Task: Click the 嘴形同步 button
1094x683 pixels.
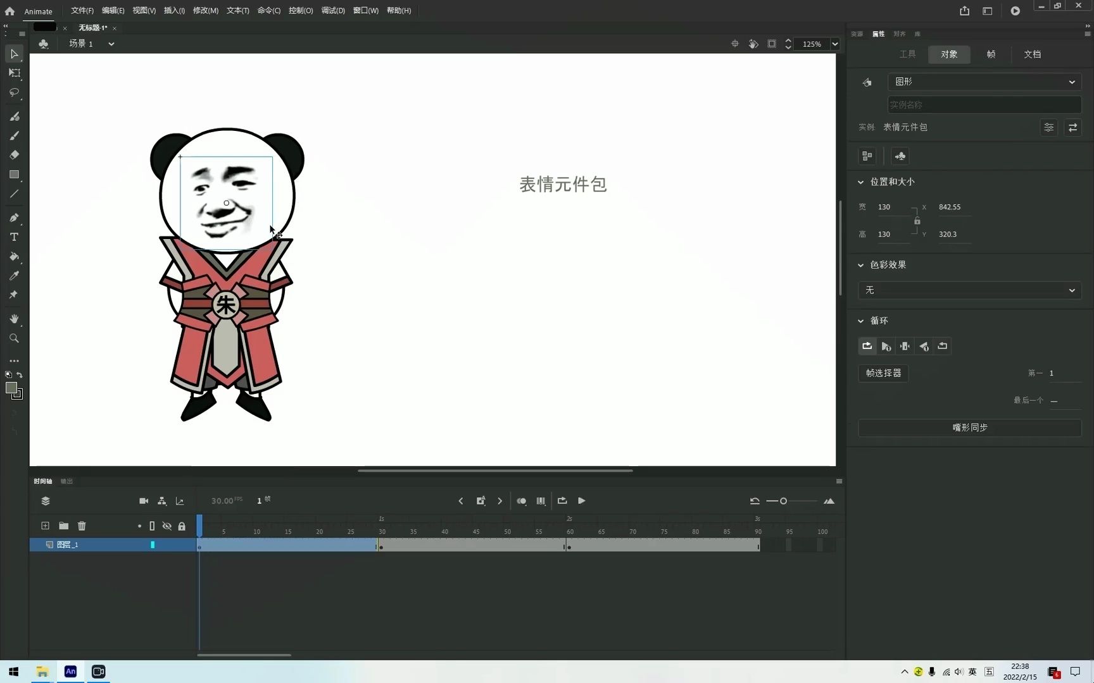Action: [x=969, y=428]
